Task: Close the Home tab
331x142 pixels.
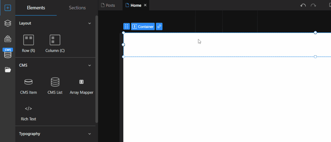Action: click(145, 5)
